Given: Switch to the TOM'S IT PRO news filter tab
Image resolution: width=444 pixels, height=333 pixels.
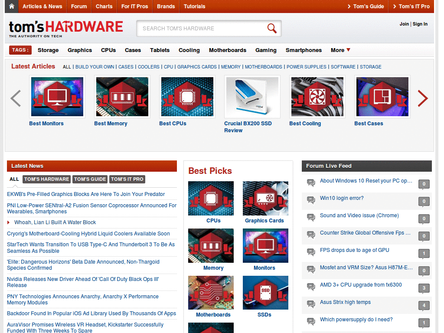Looking at the screenshot, I should [x=127, y=179].
